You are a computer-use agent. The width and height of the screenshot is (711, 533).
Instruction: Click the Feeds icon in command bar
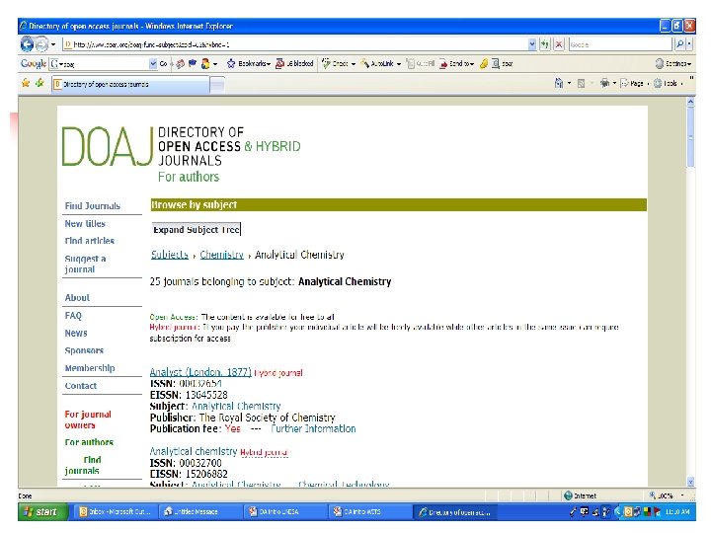(581, 83)
